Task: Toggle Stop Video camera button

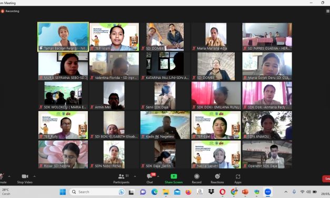Action: point(25,179)
